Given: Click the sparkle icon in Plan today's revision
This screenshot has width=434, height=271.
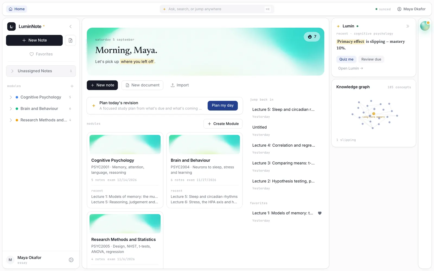Looking at the screenshot, I should [x=94, y=106].
